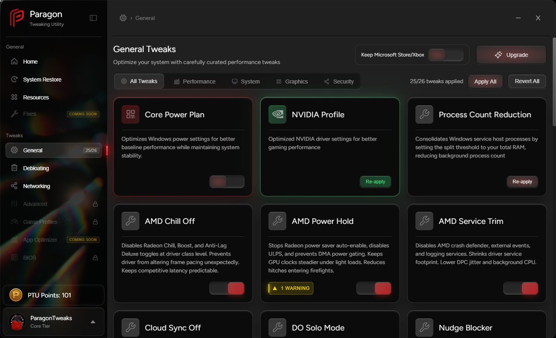Open the Networking section
The width and height of the screenshot is (556, 338).
[x=53, y=186]
